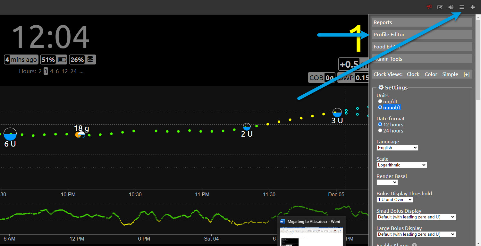Select mg/dL units radio button
The height and width of the screenshot is (246, 481).
point(380,101)
